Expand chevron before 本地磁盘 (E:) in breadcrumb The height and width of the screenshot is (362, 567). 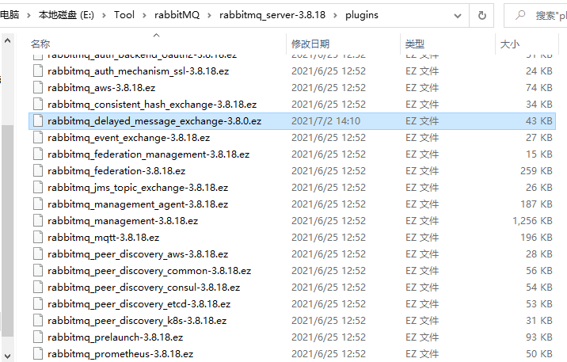[x=29, y=15]
